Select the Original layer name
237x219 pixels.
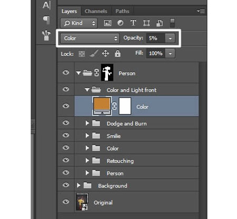point(103,203)
